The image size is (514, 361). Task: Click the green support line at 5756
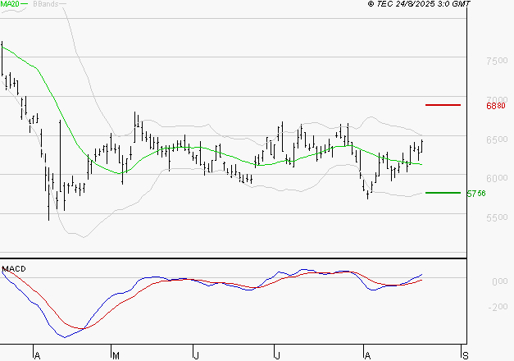[443, 193]
